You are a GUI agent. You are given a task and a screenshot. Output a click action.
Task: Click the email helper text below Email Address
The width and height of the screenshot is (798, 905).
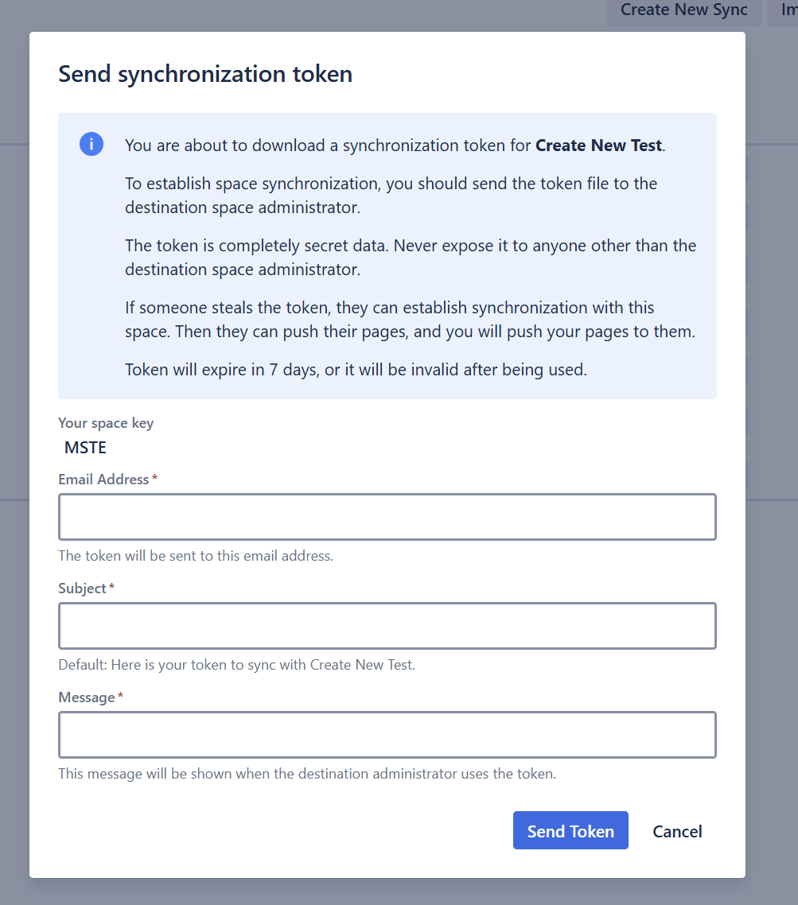(196, 556)
